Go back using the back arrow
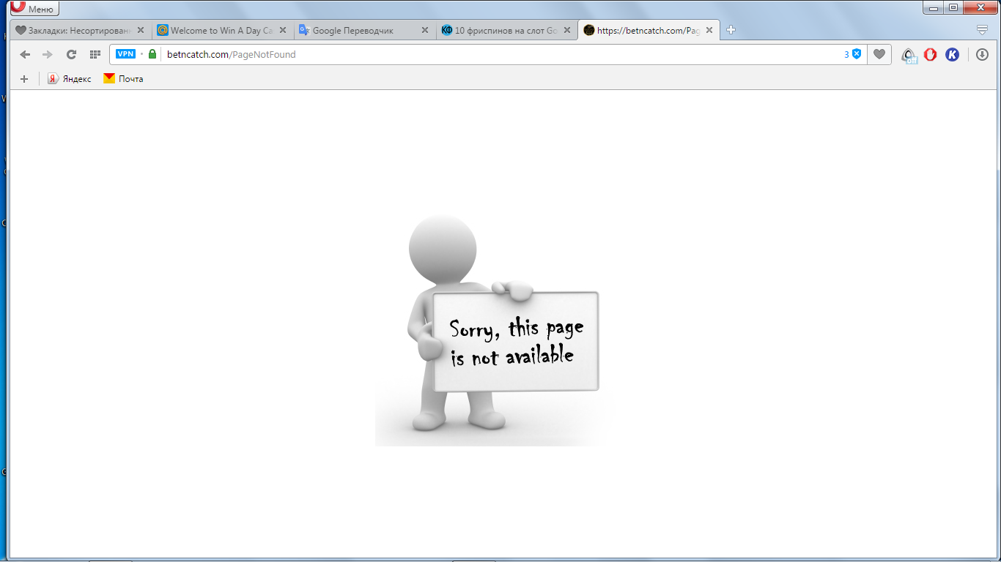Viewport: 1001px width, 562px height. pyautogui.click(x=25, y=54)
